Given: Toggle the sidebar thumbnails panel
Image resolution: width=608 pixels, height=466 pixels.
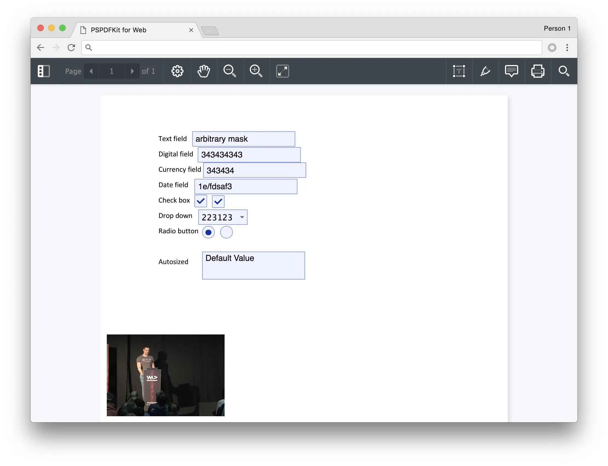Looking at the screenshot, I should 44,71.
